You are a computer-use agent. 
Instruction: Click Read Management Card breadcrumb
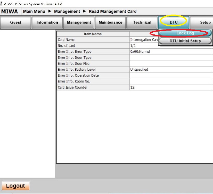112,12
